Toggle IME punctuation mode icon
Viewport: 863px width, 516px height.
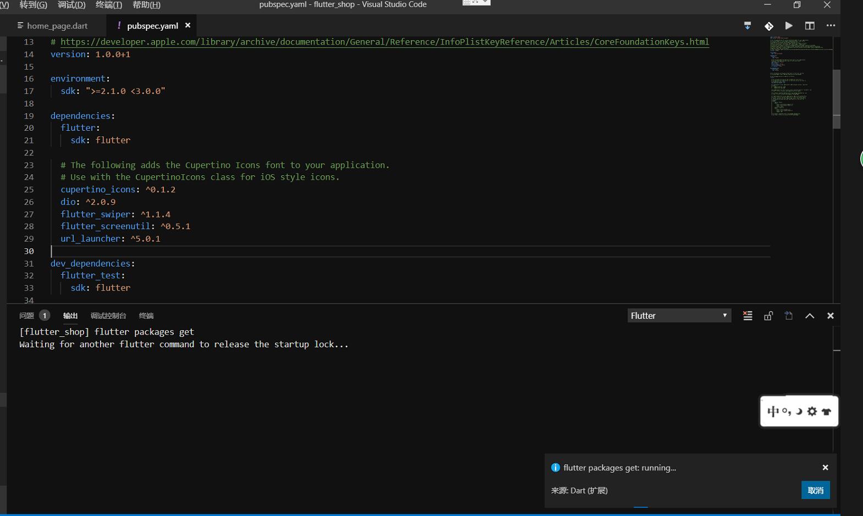click(x=786, y=411)
